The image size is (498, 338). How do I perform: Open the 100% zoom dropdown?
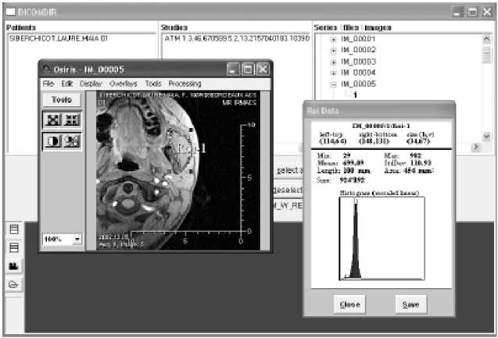tap(77, 239)
